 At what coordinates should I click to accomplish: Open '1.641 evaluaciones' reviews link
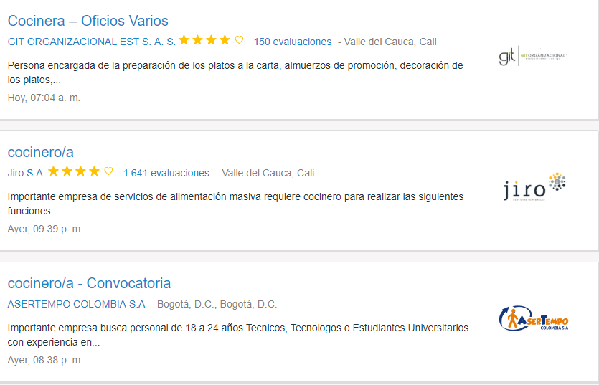(x=166, y=173)
